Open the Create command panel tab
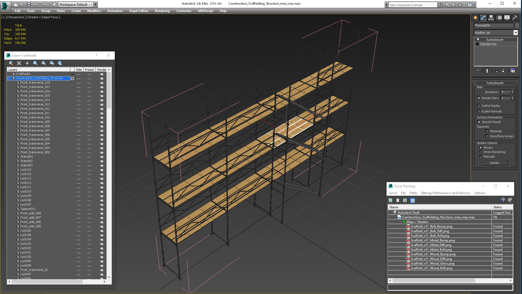The image size is (522, 294). pyautogui.click(x=475, y=18)
